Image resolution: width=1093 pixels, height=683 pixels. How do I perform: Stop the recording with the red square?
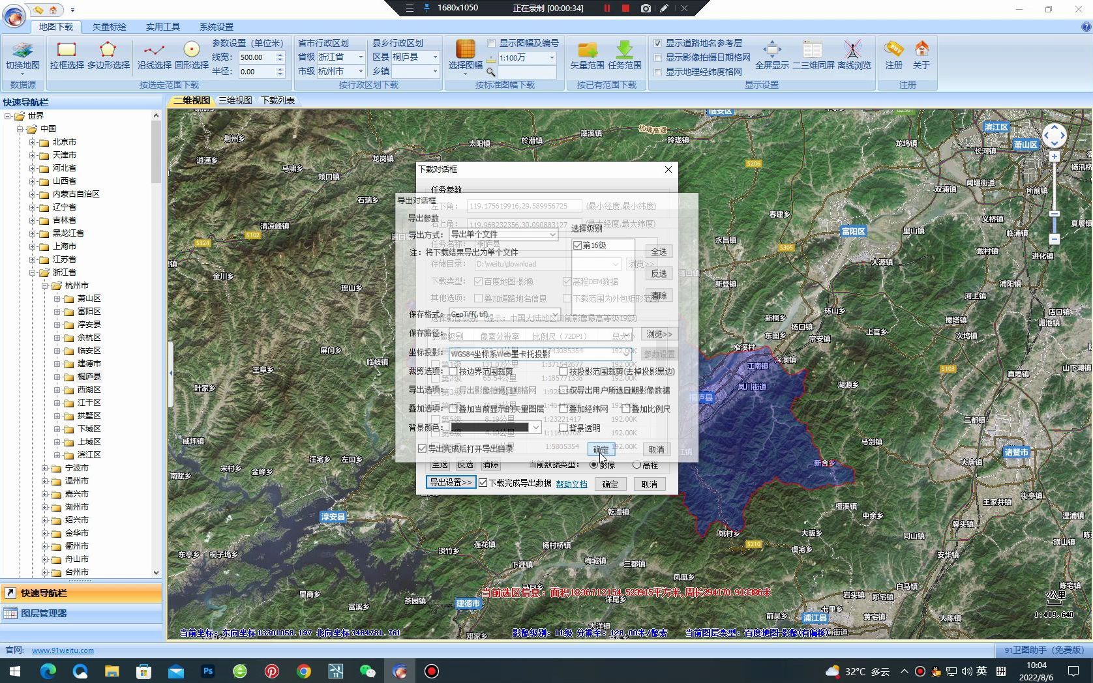[x=625, y=8]
